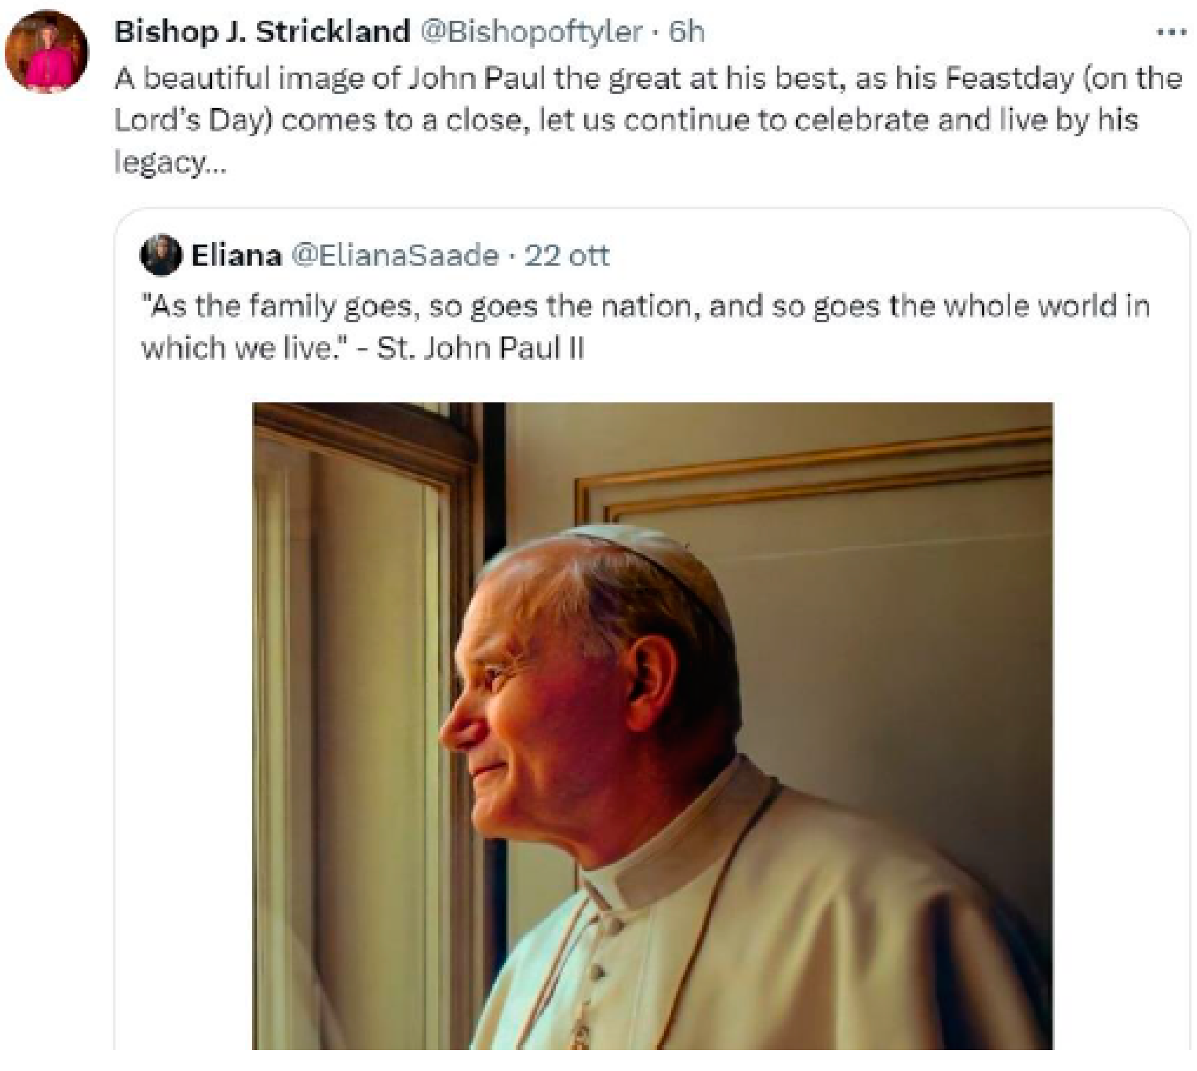The image size is (1197, 1071).
Task: Click Bishop J. Strickland's profile avatar
Action: coord(47,52)
